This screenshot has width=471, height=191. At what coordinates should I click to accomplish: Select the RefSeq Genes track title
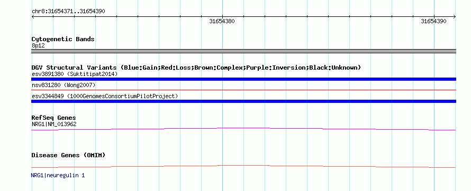54,118
